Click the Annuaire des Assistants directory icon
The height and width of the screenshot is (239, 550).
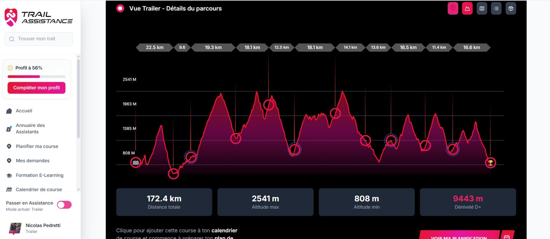pyautogui.click(x=9, y=129)
